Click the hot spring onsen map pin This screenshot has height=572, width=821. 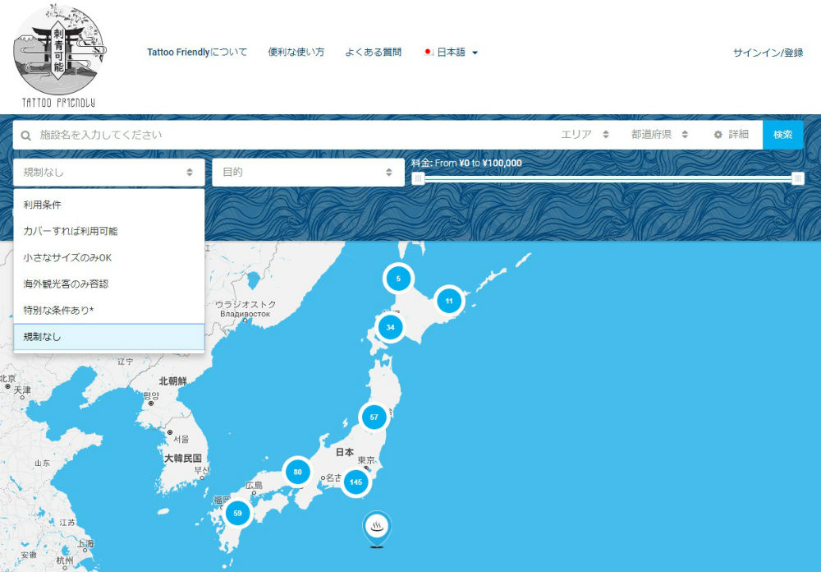pos(377,528)
